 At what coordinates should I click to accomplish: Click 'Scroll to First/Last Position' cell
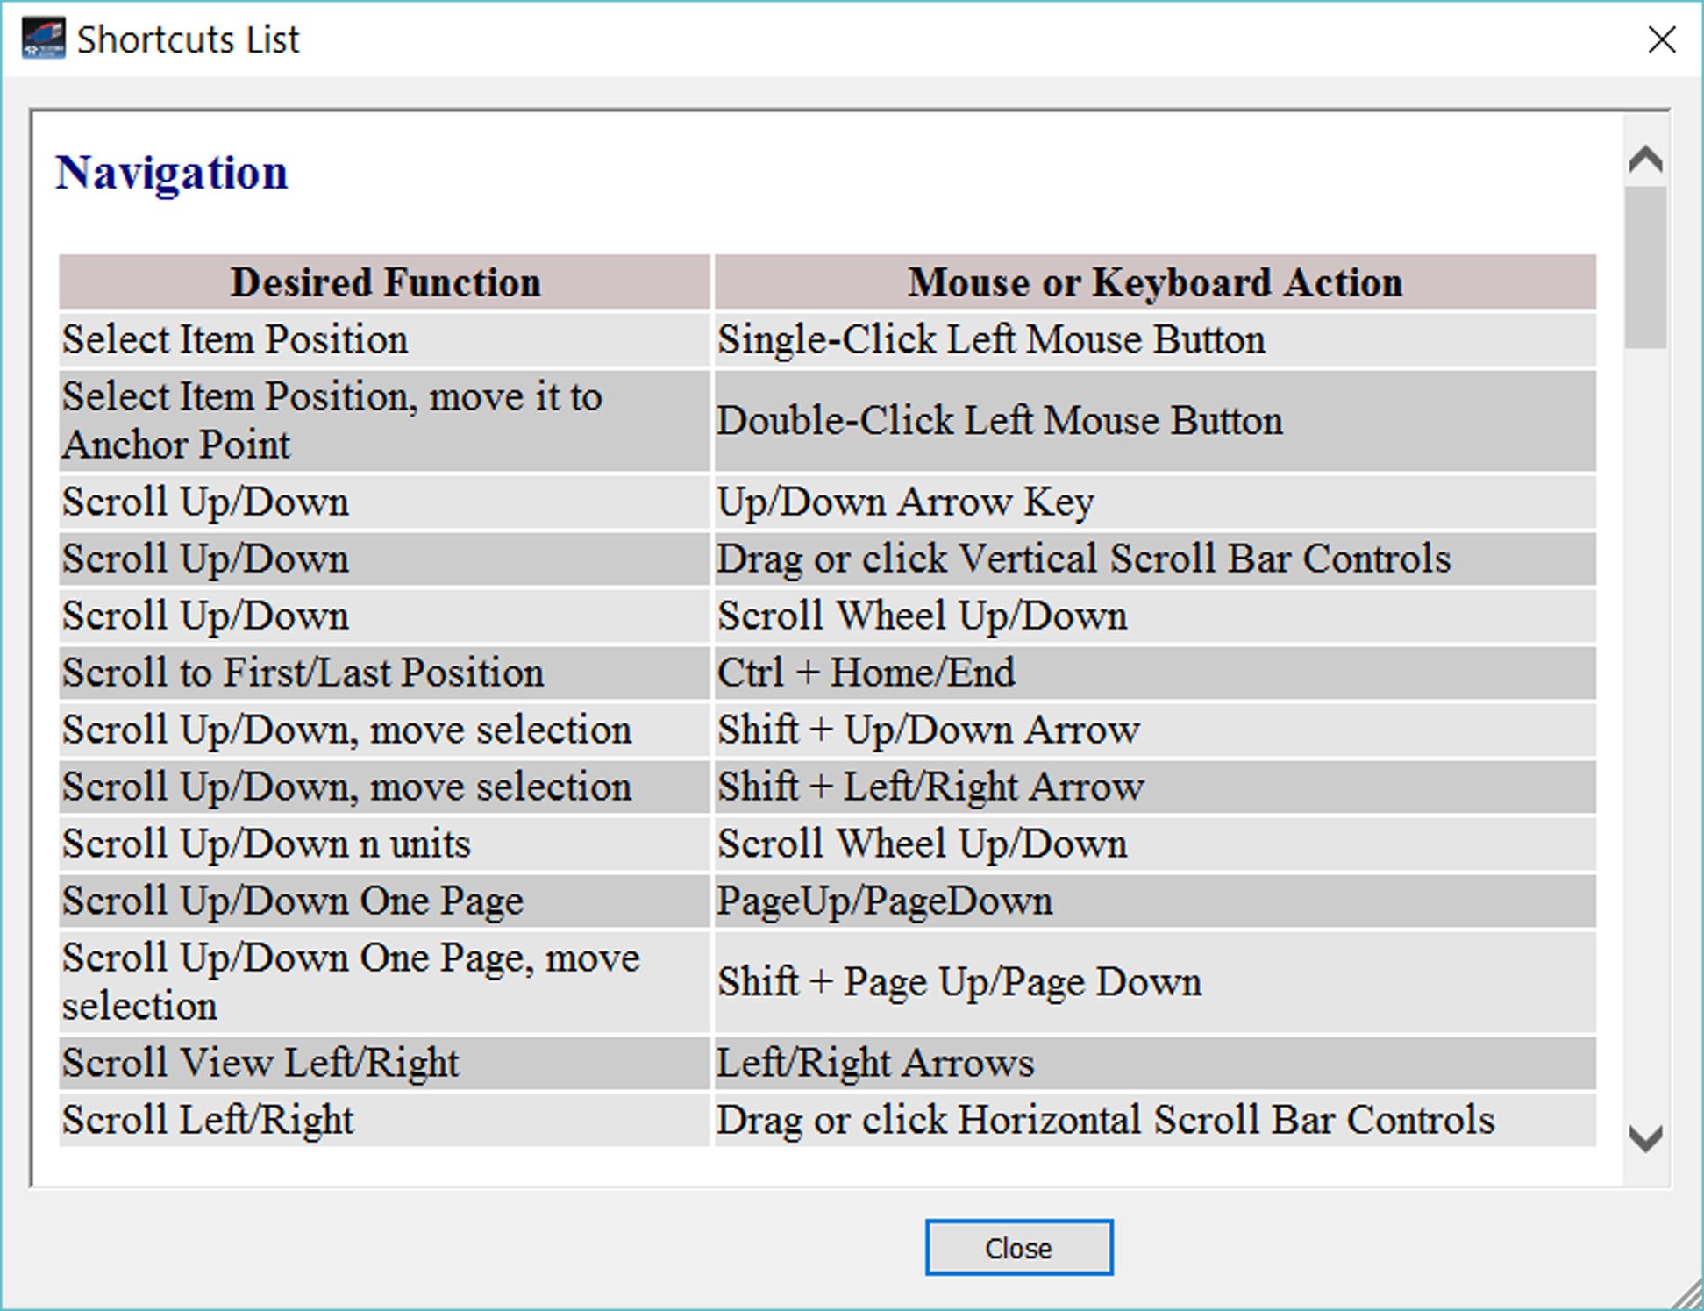click(x=385, y=673)
